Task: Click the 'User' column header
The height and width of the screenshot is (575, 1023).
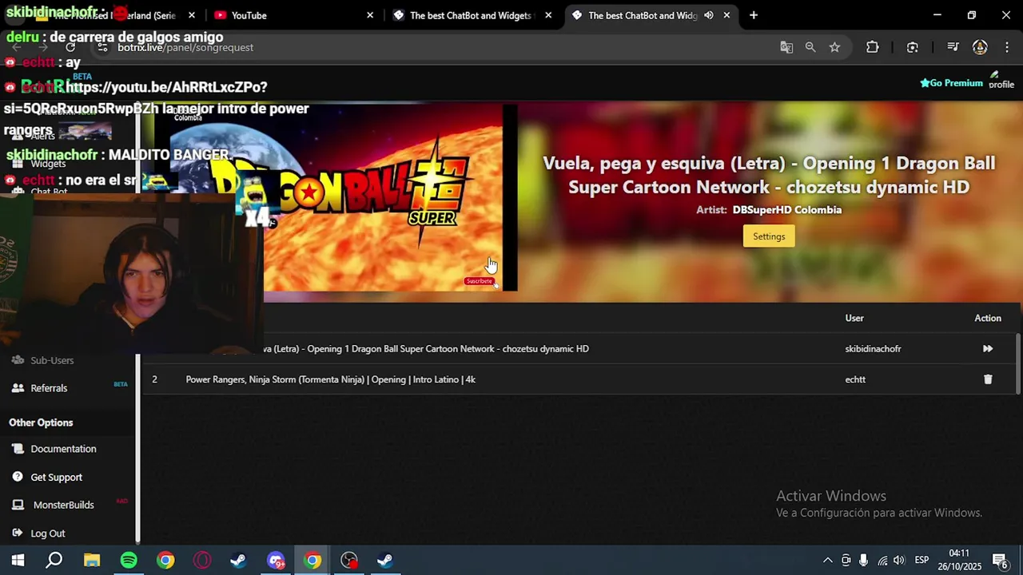Action: point(854,318)
